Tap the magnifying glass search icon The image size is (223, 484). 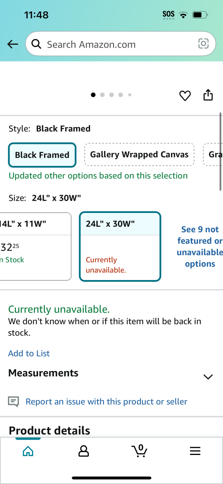pos(36,44)
